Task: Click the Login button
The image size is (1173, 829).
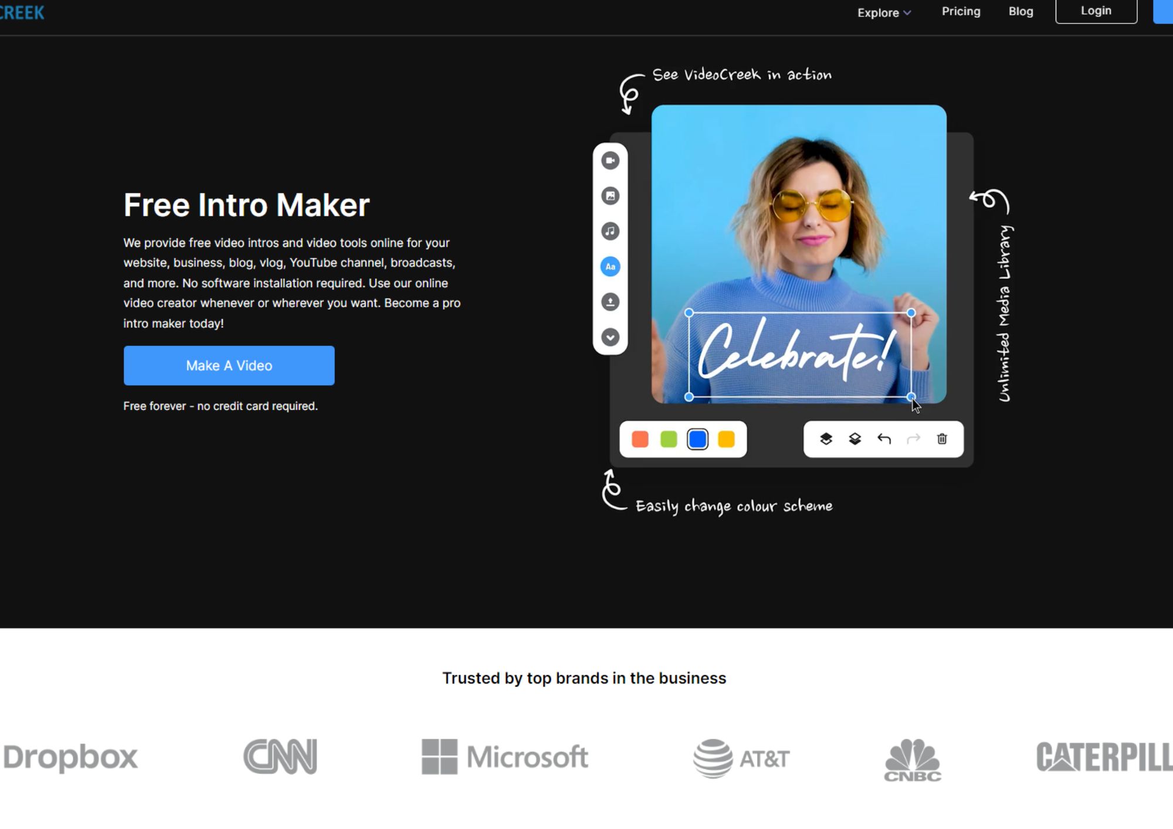Action: click(1096, 11)
